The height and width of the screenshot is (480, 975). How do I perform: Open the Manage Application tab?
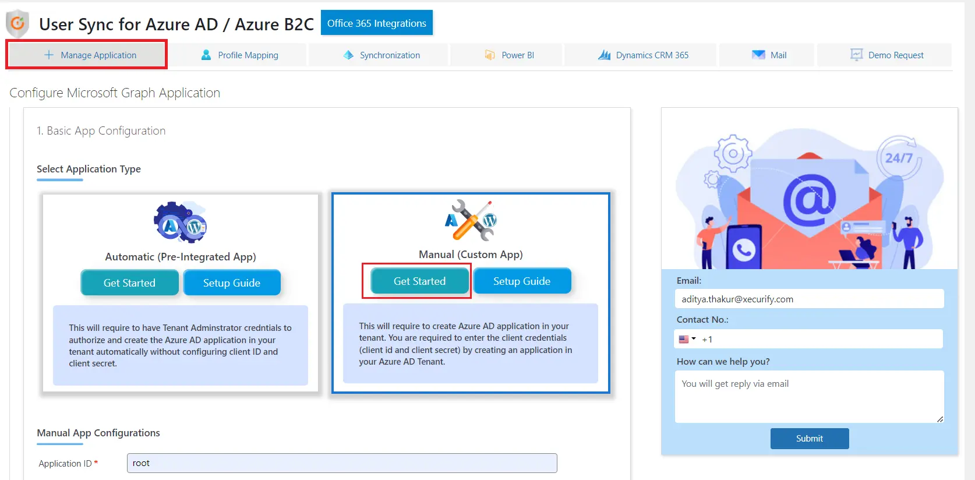point(86,55)
